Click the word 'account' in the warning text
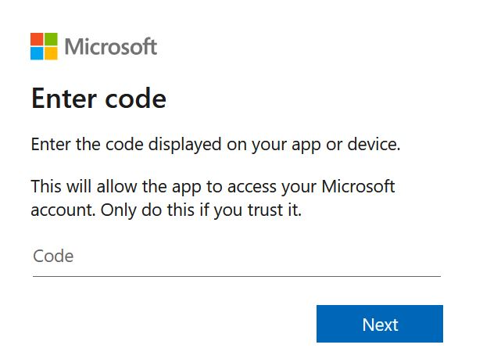 coord(63,210)
